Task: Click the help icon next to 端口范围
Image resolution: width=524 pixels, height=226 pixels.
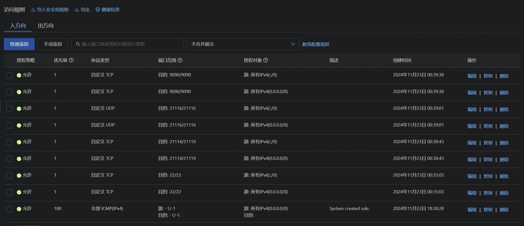Action: tap(180, 60)
